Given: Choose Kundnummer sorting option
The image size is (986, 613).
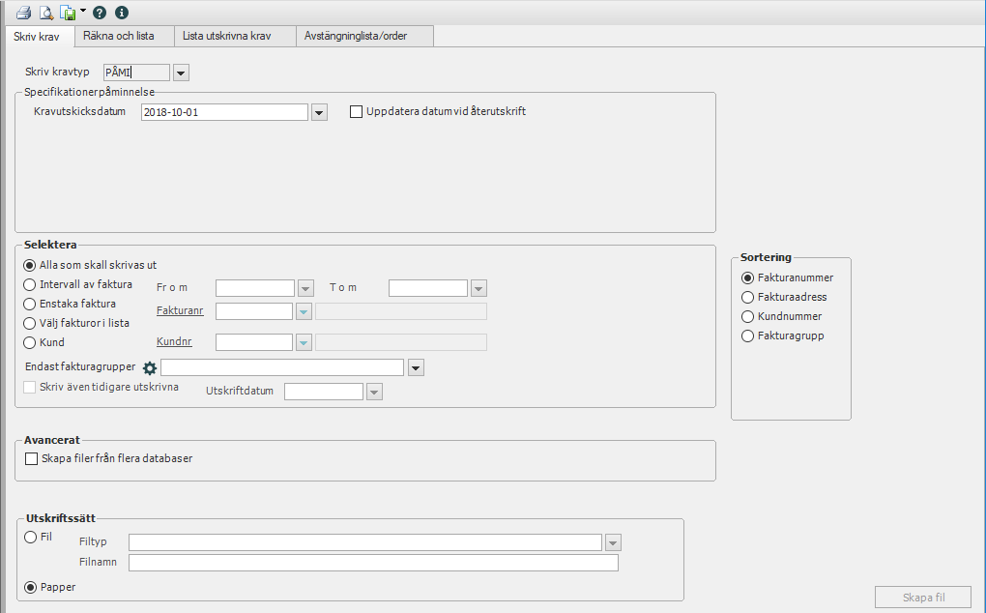Looking at the screenshot, I should (747, 317).
